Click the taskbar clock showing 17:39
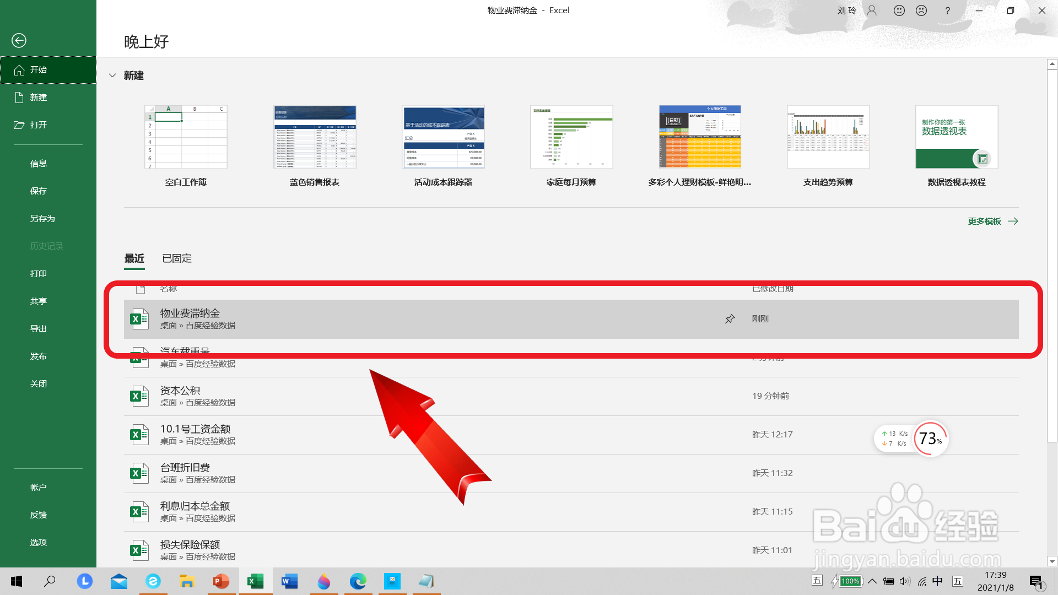Image resolution: width=1058 pixels, height=595 pixels. coord(995,581)
